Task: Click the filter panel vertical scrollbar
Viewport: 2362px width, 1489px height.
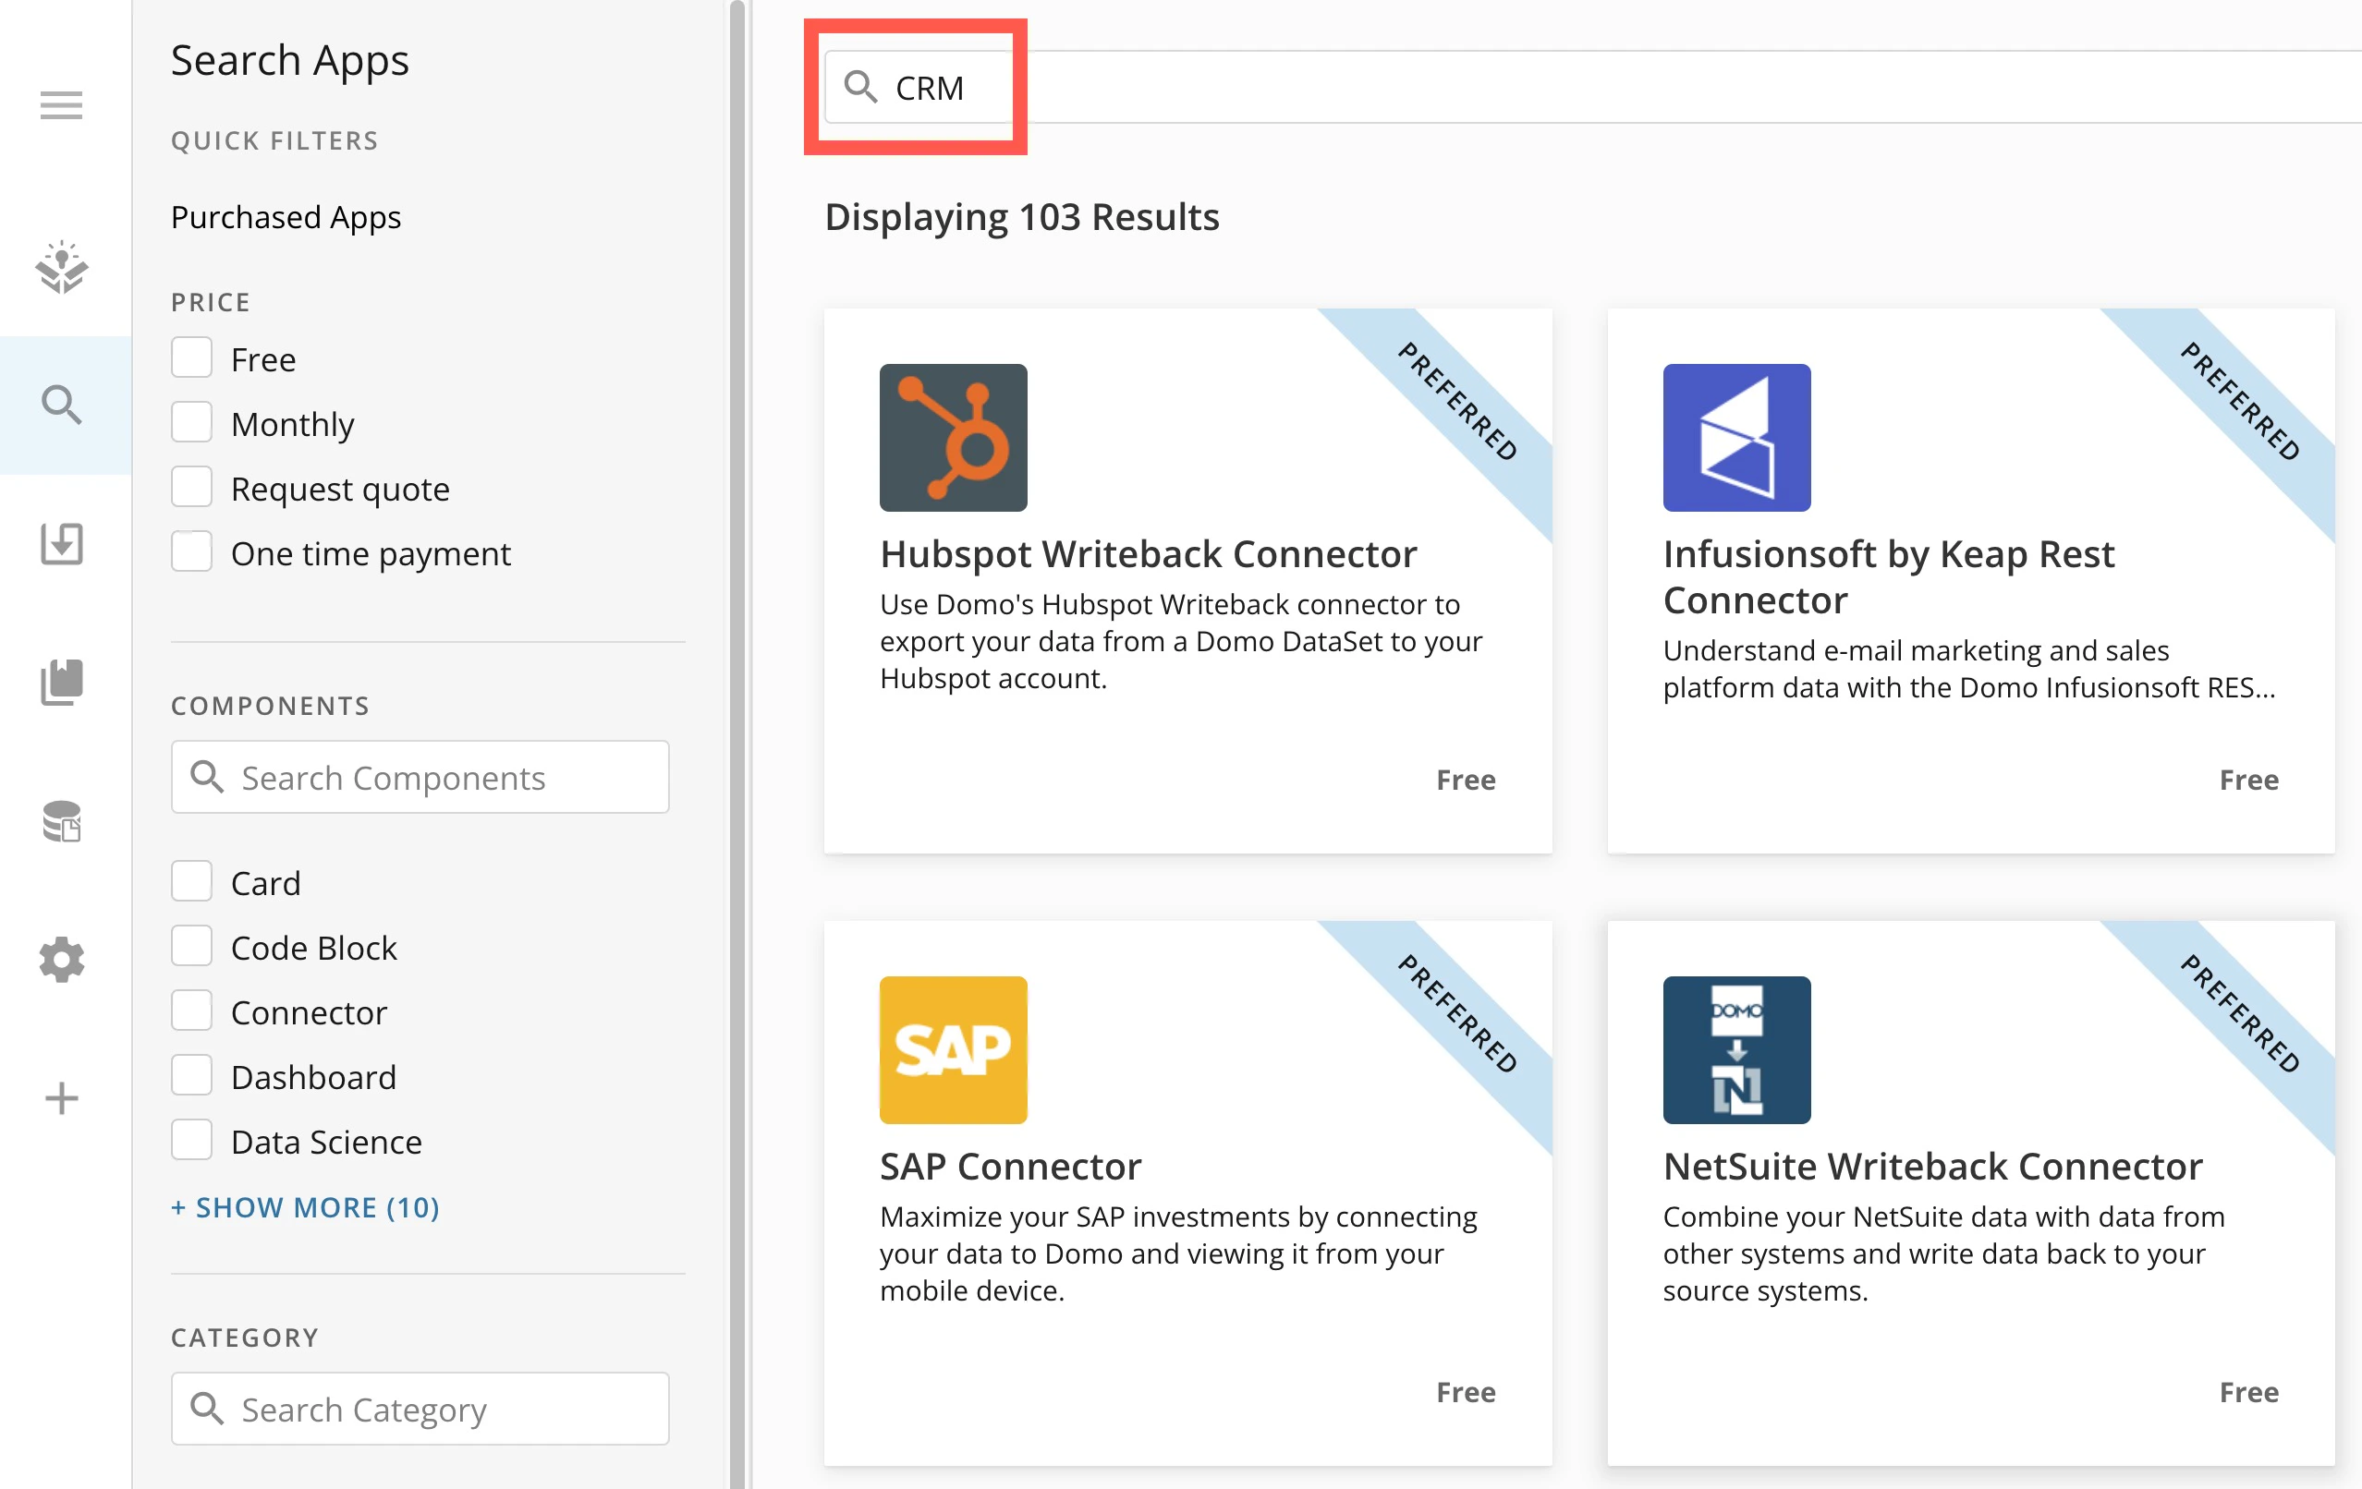Action: [x=737, y=745]
